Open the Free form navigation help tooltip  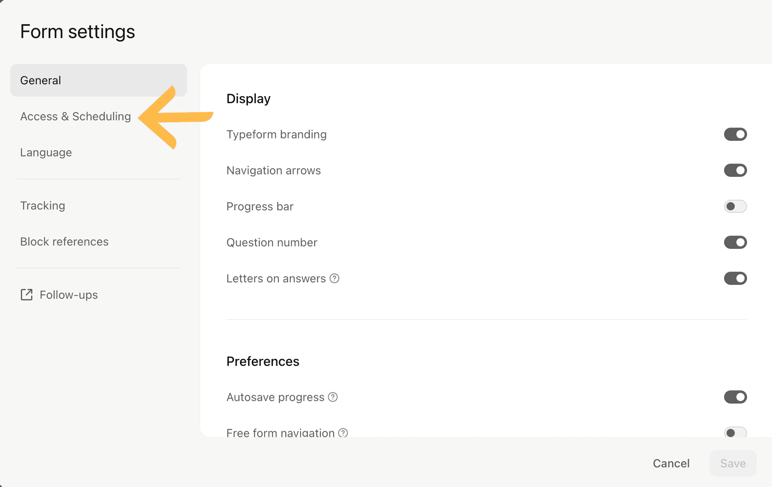click(x=343, y=433)
